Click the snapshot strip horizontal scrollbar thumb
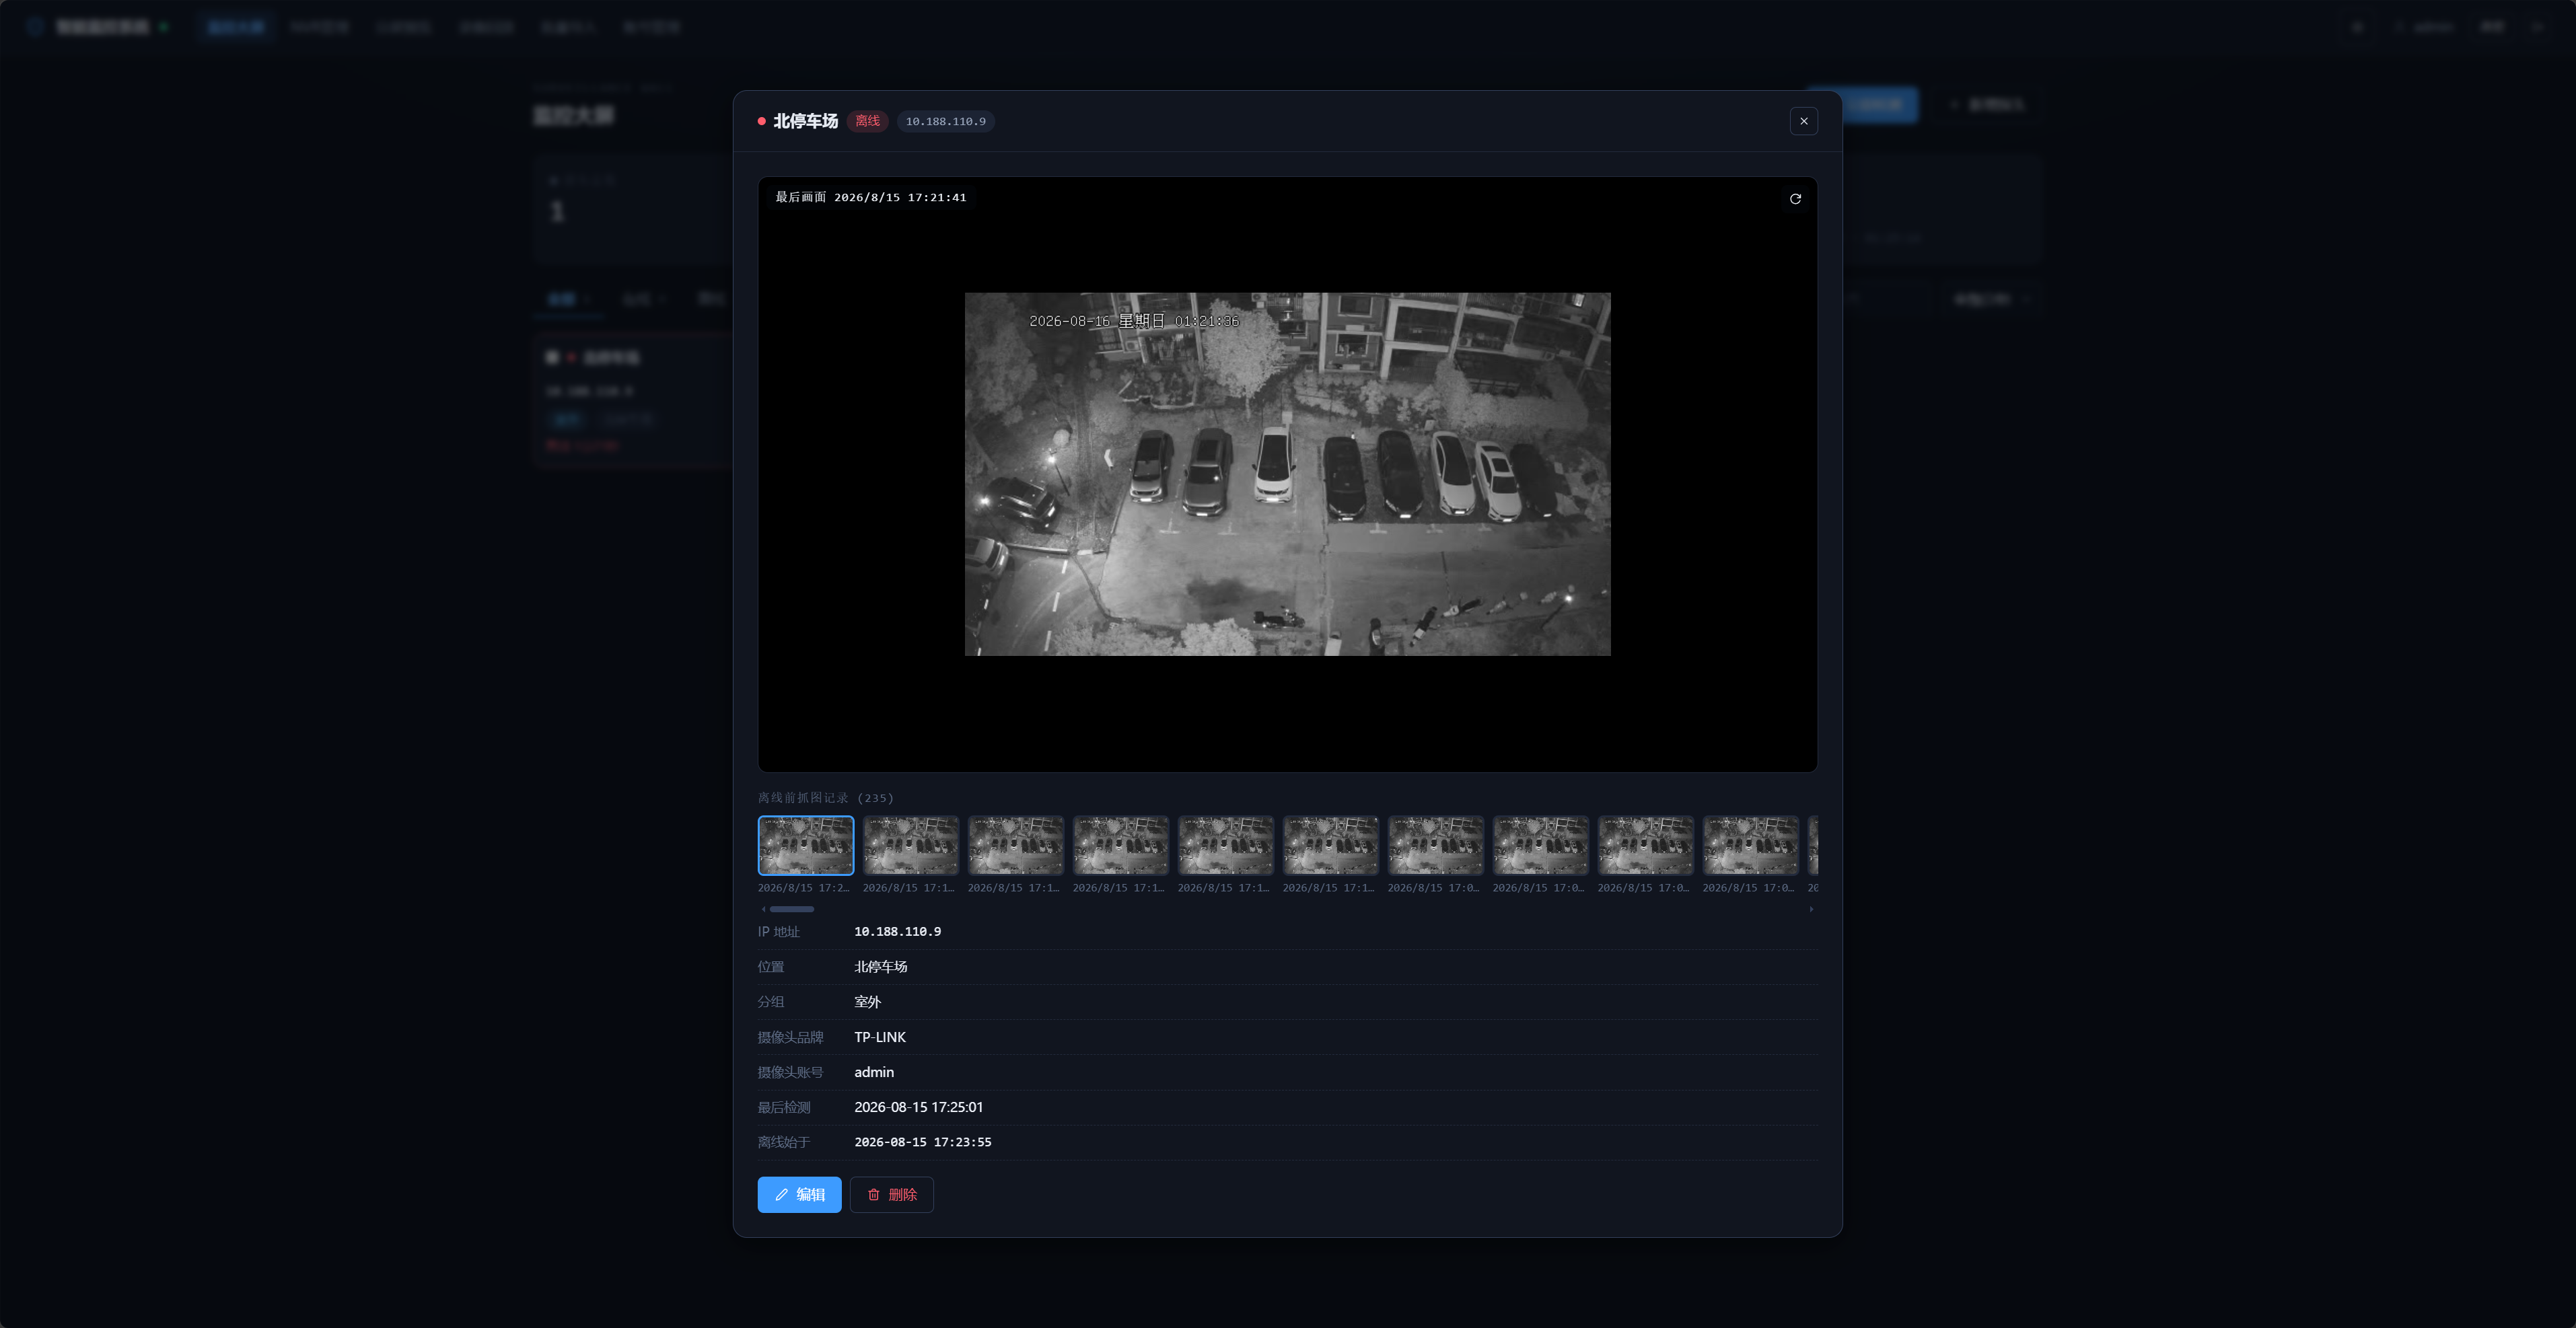 coord(792,909)
